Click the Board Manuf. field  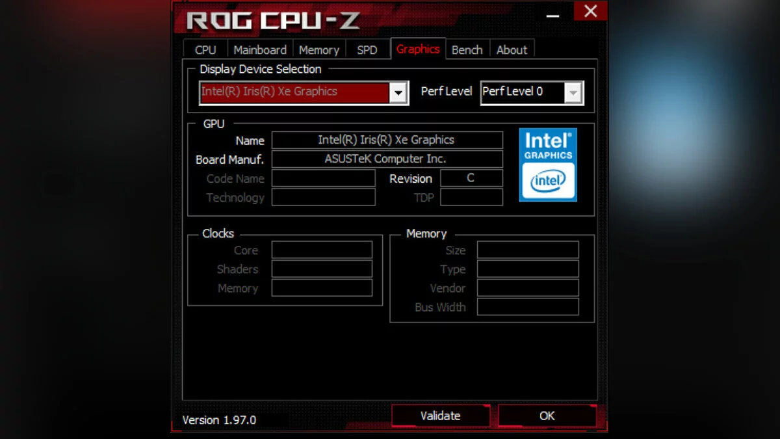coord(387,159)
